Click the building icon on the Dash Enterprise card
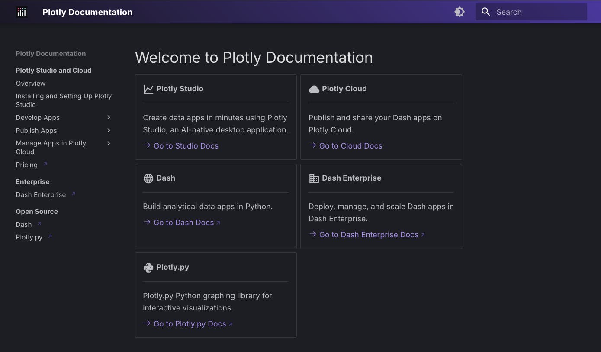 click(314, 178)
